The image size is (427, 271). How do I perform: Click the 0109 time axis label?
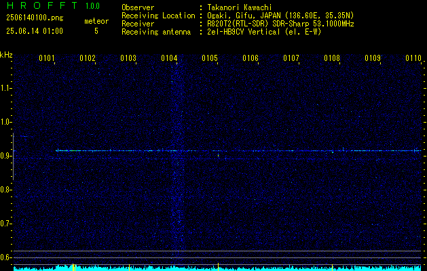373,58
